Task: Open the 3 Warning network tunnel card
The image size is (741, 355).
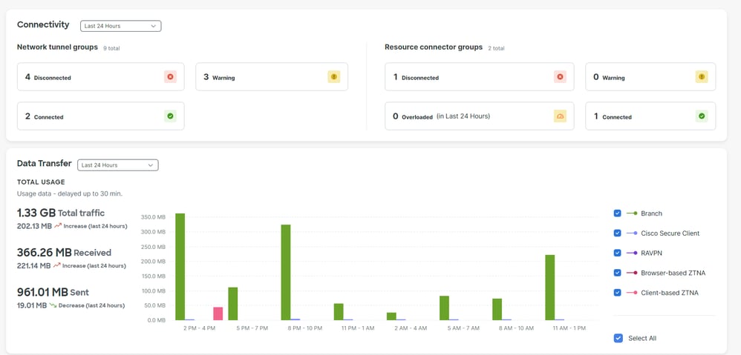Action: coord(272,77)
